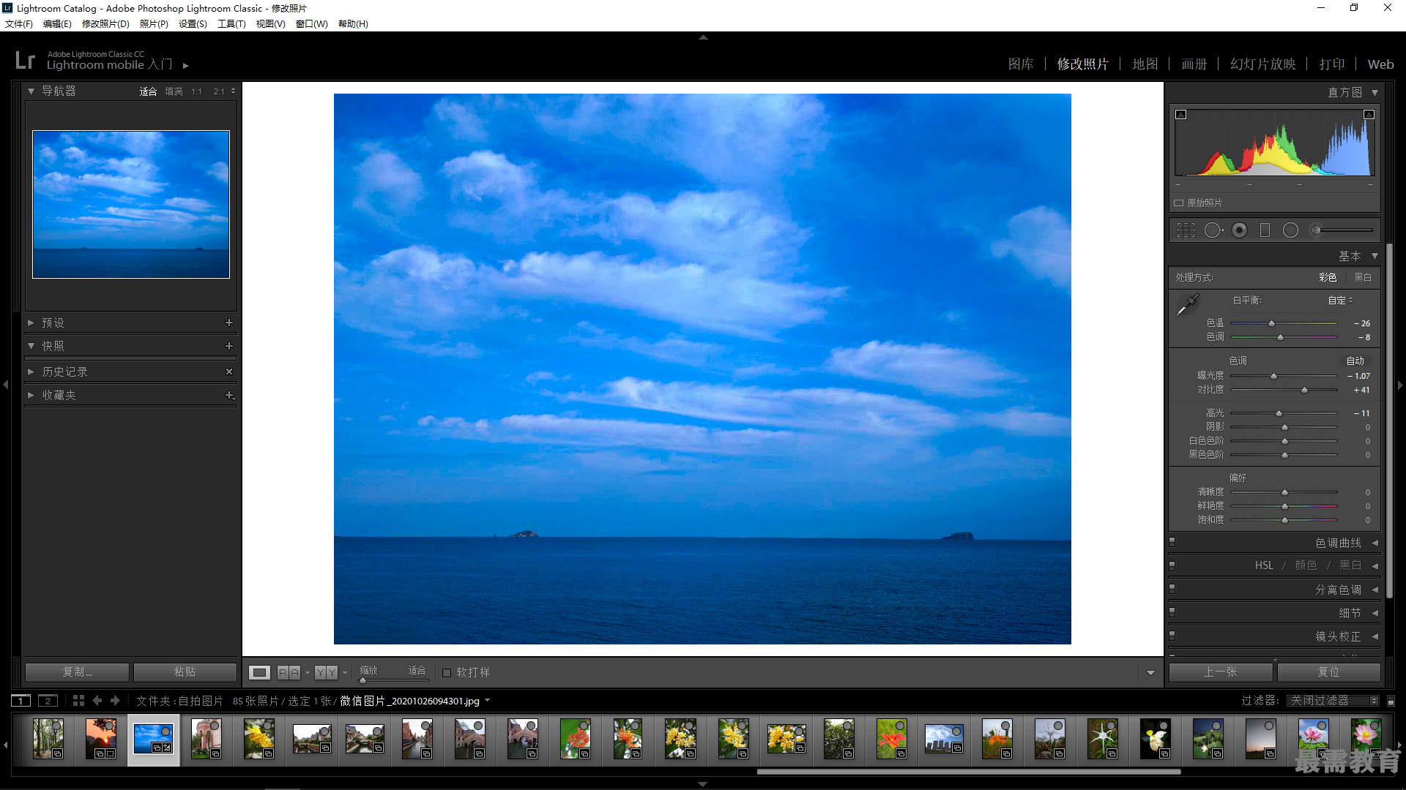The image size is (1406, 790).
Task: Switch to the 地图 Map module
Action: click(1145, 64)
